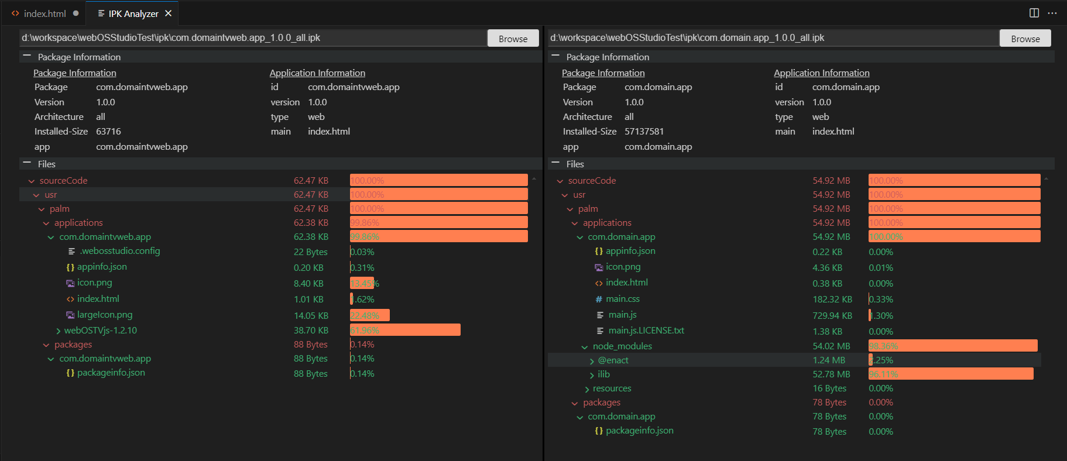The width and height of the screenshot is (1067, 461).
Task: Click the Installed-Size value 63716
Action: (109, 132)
